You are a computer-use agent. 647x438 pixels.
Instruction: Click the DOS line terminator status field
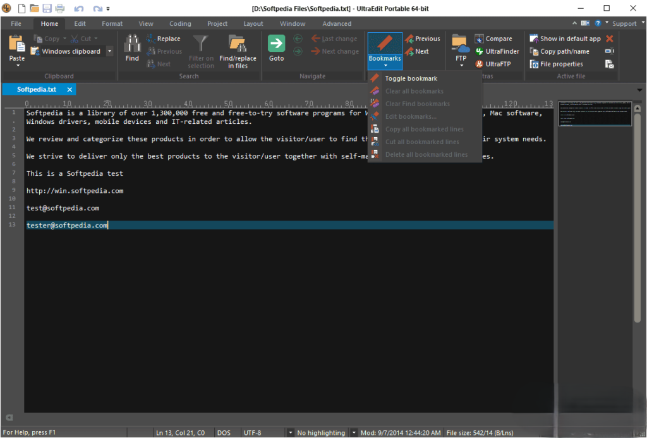[224, 433]
